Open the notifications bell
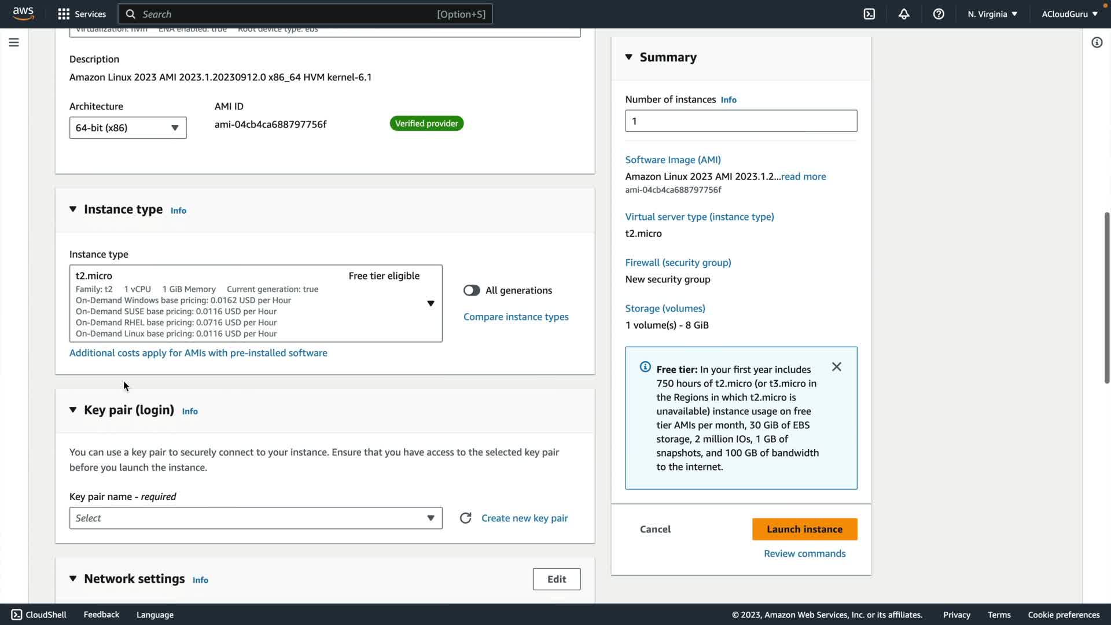Screen dimensions: 1111x625 [x=904, y=14]
